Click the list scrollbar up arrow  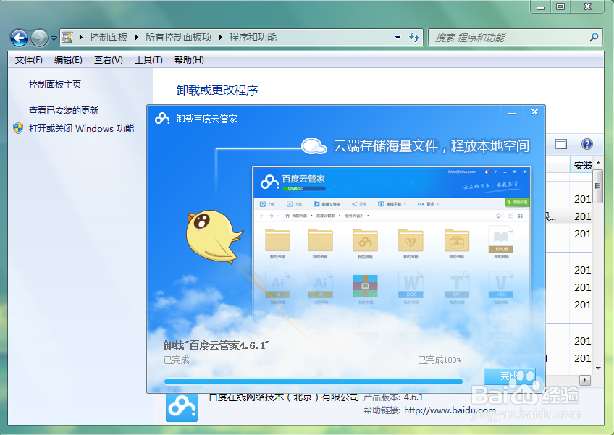coord(597,162)
